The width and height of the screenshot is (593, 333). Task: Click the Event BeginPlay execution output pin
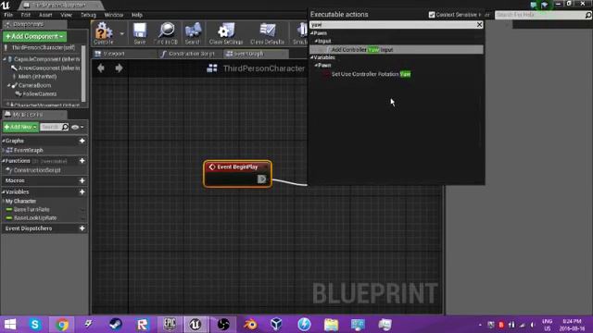[261, 179]
